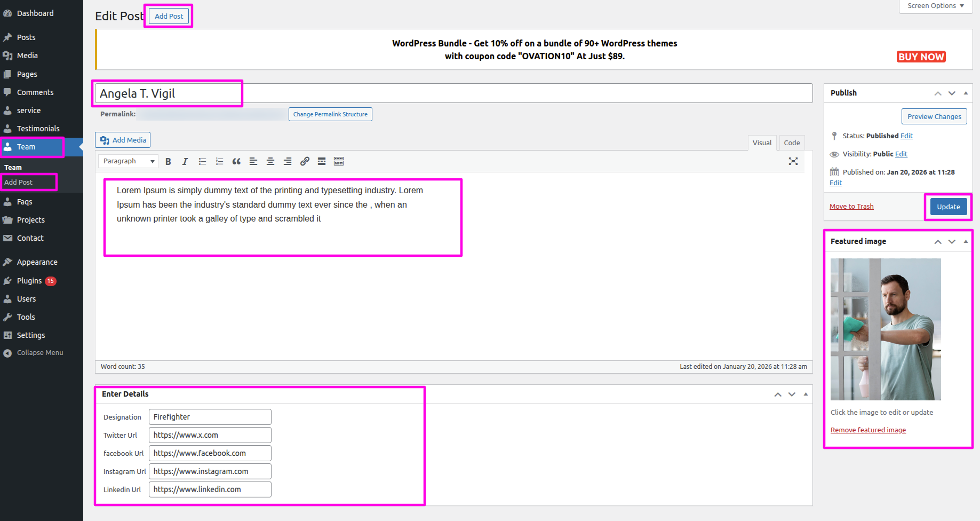The width and height of the screenshot is (980, 521).
Task: Center align the paragraph text
Action: (x=270, y=161)
